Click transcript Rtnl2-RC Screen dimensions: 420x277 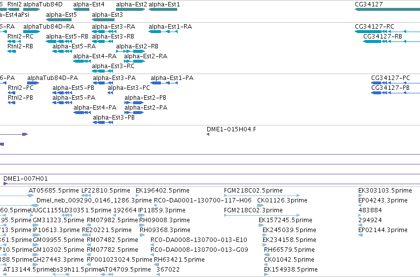point(20,37)
